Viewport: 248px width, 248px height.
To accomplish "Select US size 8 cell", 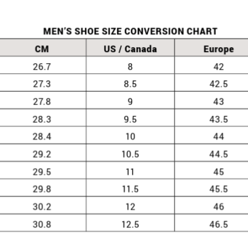I will pos(130,67).
